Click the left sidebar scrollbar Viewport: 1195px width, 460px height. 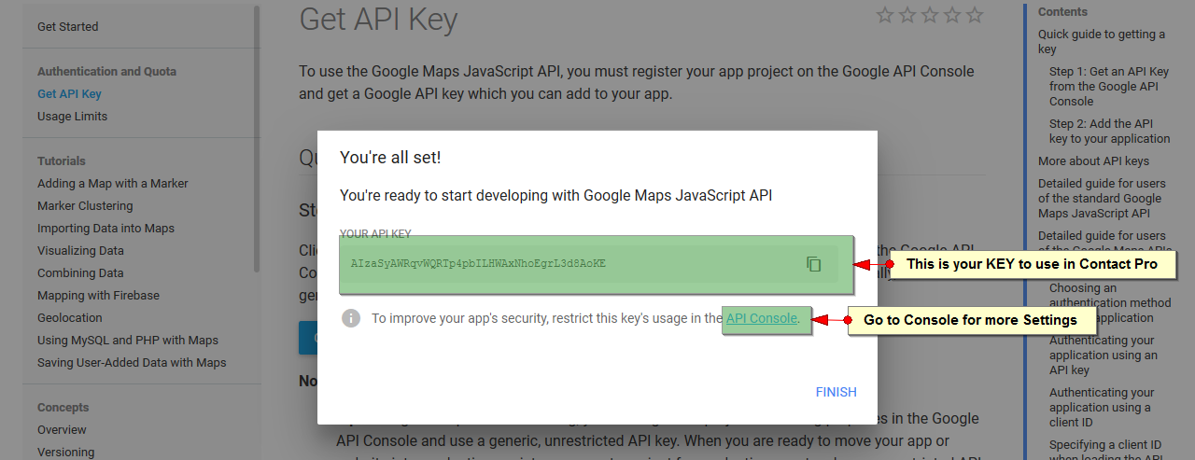point(257,138)
